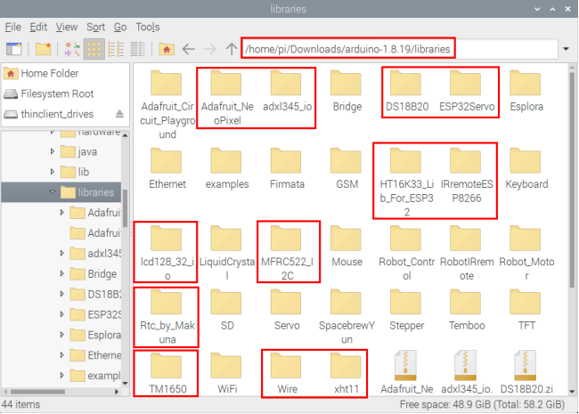Navigate forward with the right arrow
579x414 pixels.
[209, 49]
